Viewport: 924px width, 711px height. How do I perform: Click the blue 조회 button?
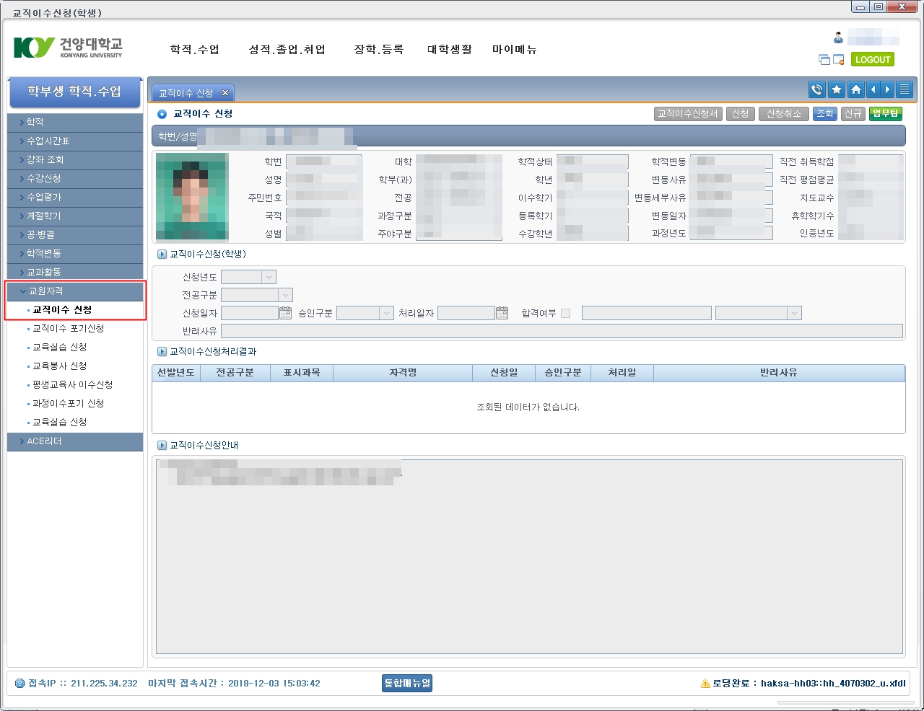(x=824, y=114)
